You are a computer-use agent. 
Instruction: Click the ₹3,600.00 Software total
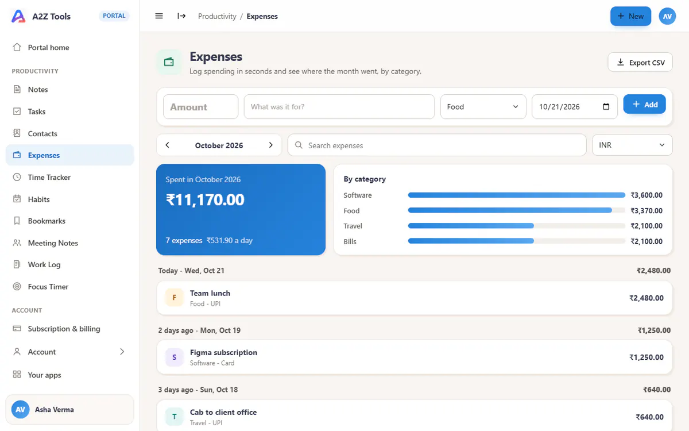tap(647, 195)
